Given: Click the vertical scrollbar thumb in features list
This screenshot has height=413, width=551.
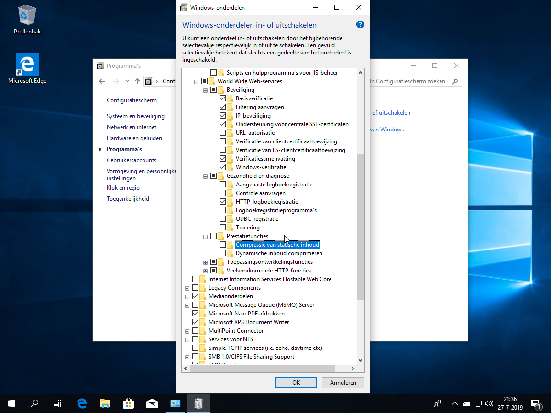Looking at the screenshot, I should [360, 227].
